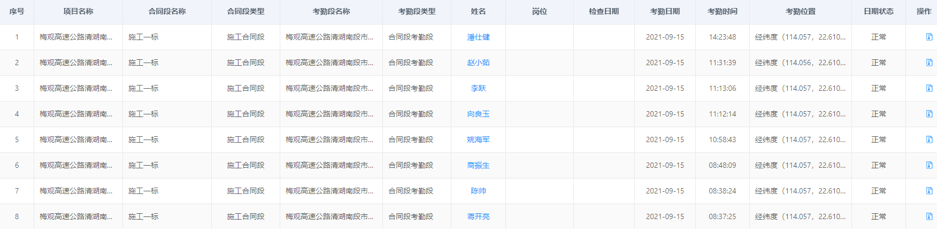Click the row number 4 cell

17,114
